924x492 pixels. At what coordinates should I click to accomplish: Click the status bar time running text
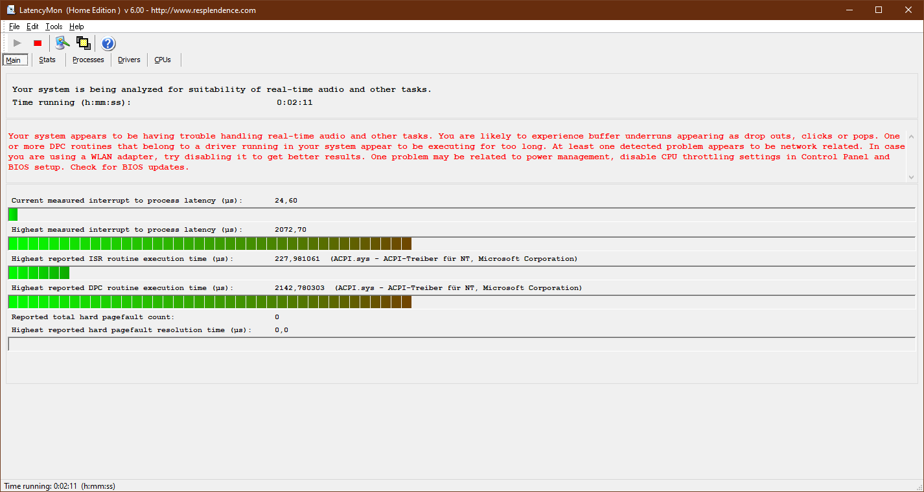pyautogui.click(x=60, y=486)
